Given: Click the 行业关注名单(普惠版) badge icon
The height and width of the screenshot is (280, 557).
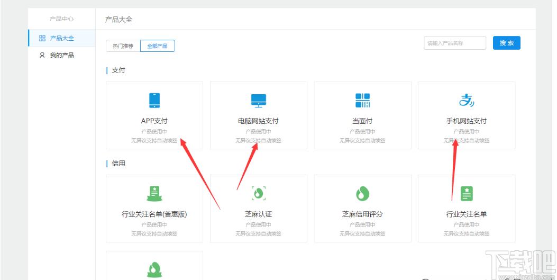Looking at the screenshot, I should point(154,194).
